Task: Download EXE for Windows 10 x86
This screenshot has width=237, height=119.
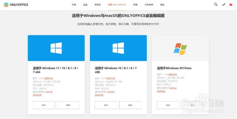Action: pyautogui.click(x=106, y=105)
